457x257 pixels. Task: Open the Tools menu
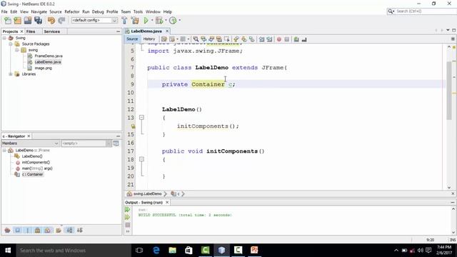pyautogui.click(x=138, y=11)
